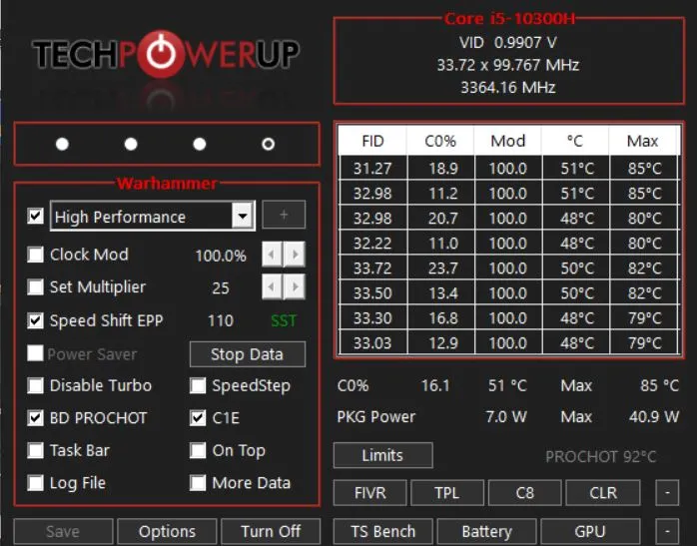Toggle the High Performance checkbox
This screenshot has width=697, height=546.
point(35,217)
